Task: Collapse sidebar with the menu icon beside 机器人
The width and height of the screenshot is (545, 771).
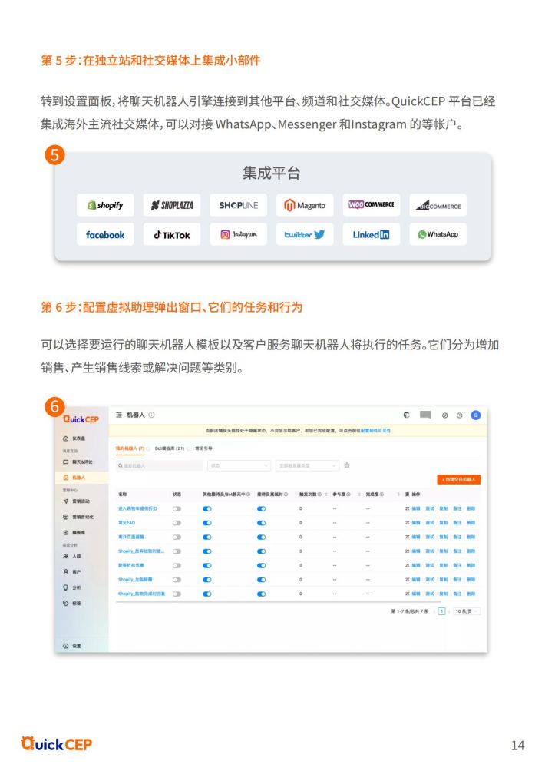Action: 119,415
